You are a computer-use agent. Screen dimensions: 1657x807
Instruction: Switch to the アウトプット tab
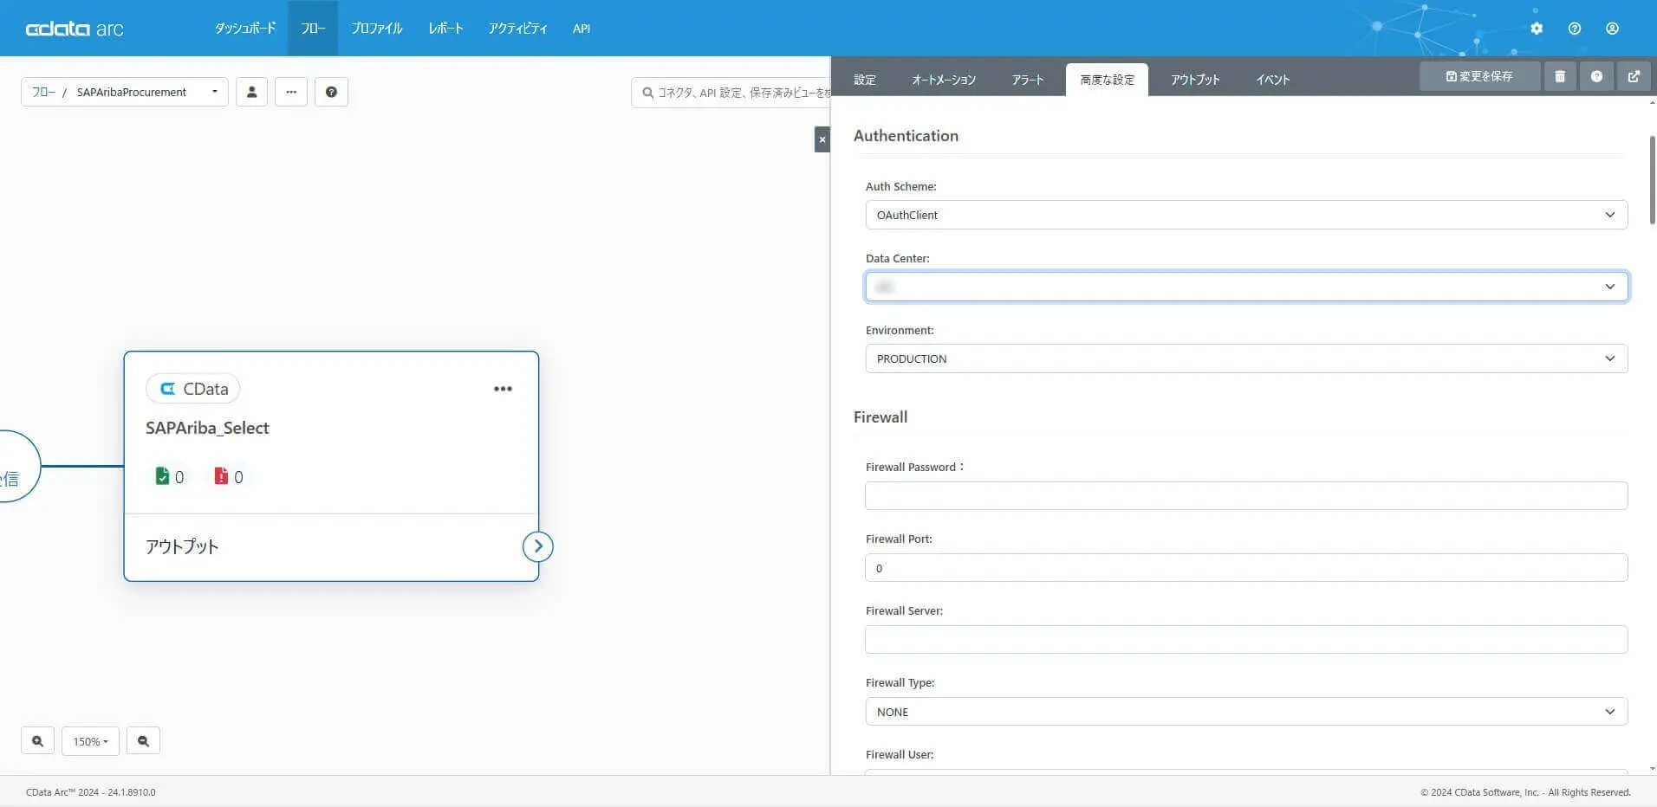coord(1195,80)
